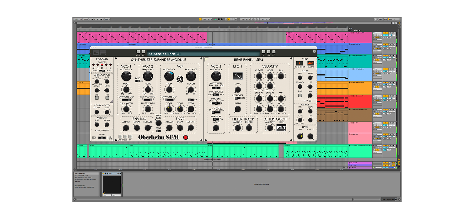Click the UNDO button on SEM
Screen dimensions: 474x219
120,137
